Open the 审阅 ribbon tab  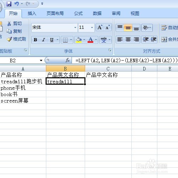116,14
